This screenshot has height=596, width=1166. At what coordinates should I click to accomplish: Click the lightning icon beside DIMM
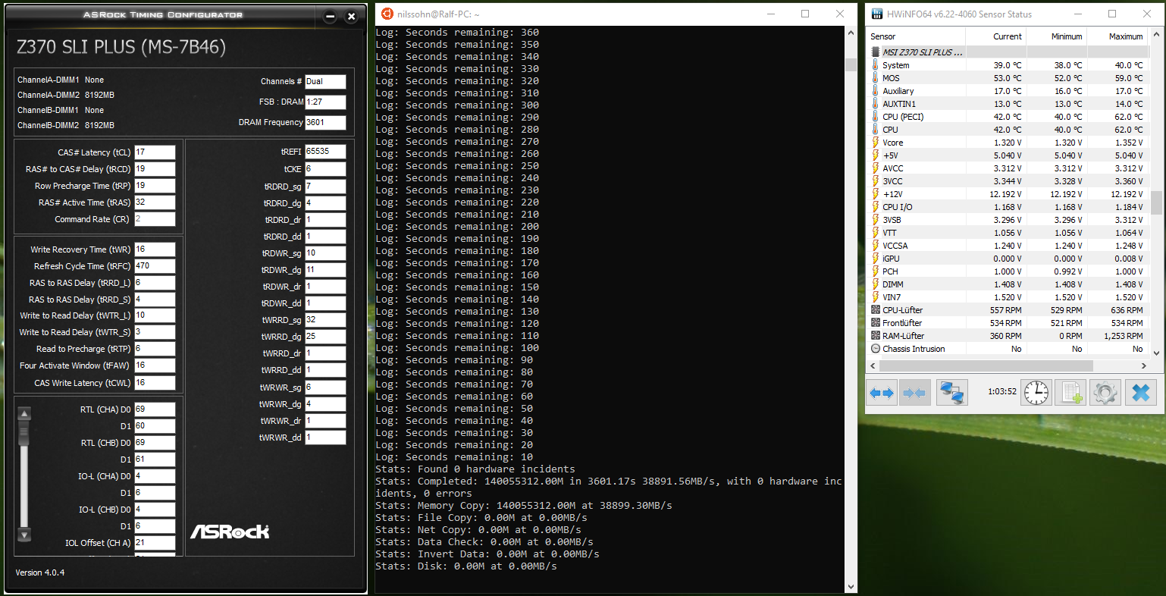(x=875, y=284)
